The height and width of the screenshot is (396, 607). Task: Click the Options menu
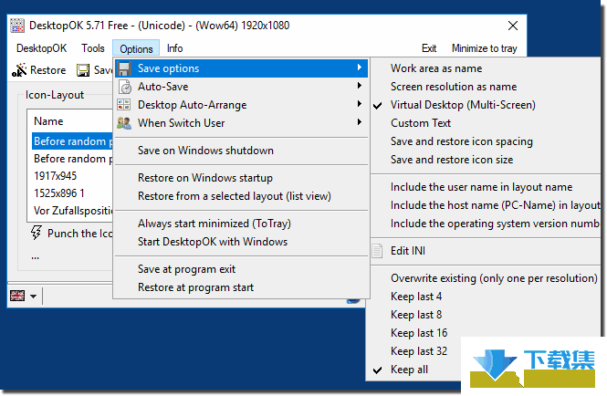click(x=136, y=48)
